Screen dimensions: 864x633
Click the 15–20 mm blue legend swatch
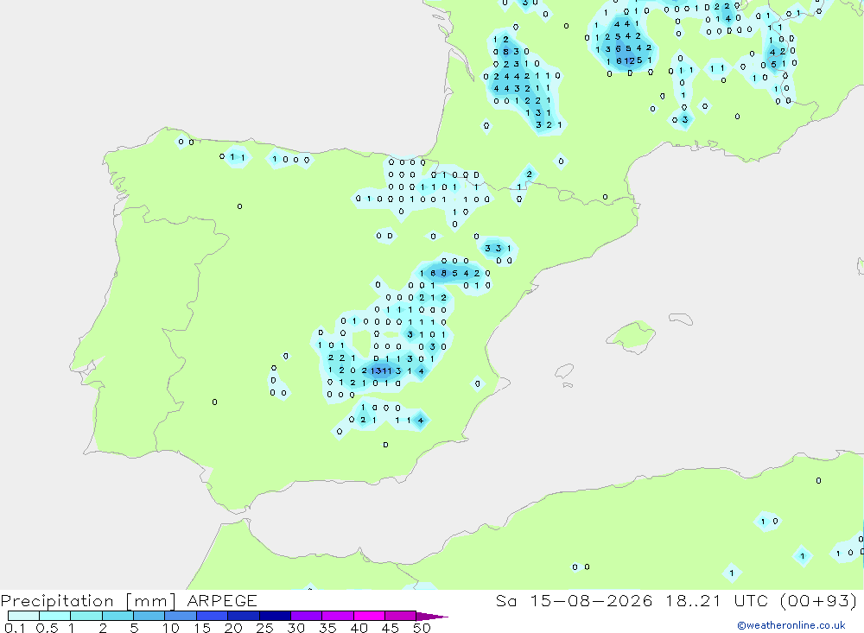(x=213, y=616)
